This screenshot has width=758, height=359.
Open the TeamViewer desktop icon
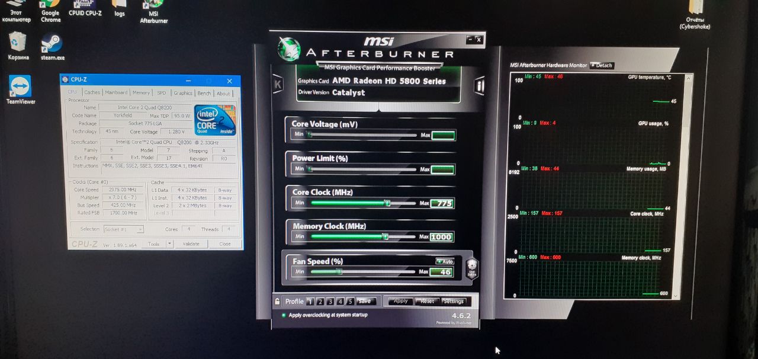21,90
